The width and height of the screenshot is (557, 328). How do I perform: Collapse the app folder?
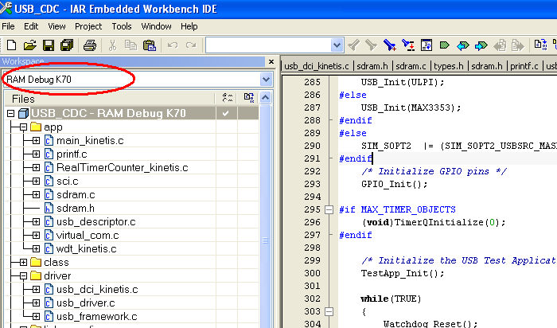click(x=23, y=127)
